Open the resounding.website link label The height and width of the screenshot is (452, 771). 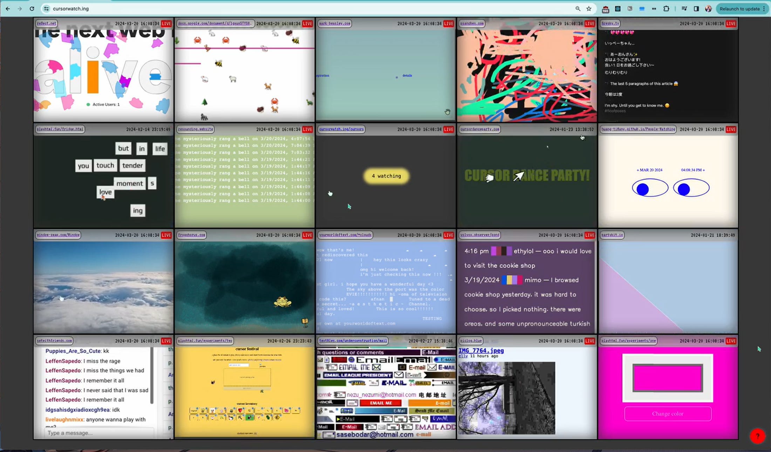[196, 129]
